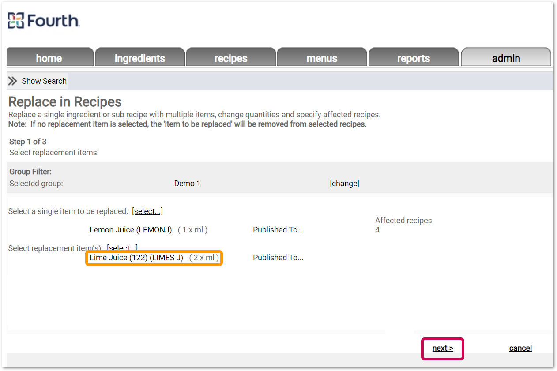Click Published To... for Lime Juice
Image resolution: width=557 pixels, height=371 pixels.
coord(278,258)
